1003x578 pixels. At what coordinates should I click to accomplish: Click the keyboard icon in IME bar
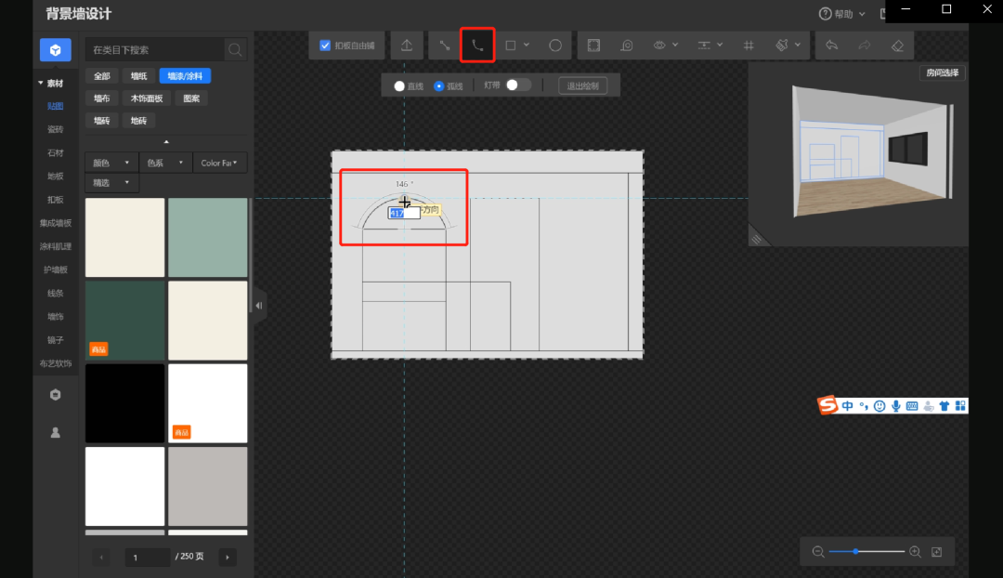point(912,406)
